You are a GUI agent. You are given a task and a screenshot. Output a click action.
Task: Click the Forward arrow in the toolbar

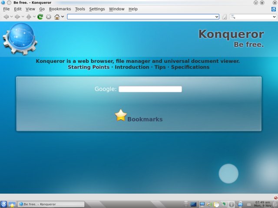point(17,17)
